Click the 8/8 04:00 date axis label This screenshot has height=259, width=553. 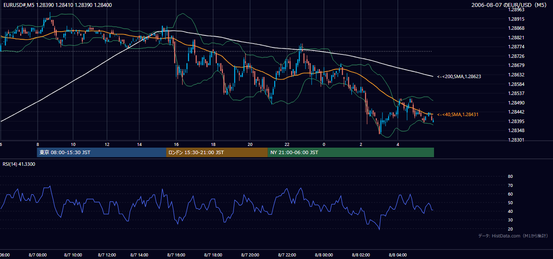[398, 255]
